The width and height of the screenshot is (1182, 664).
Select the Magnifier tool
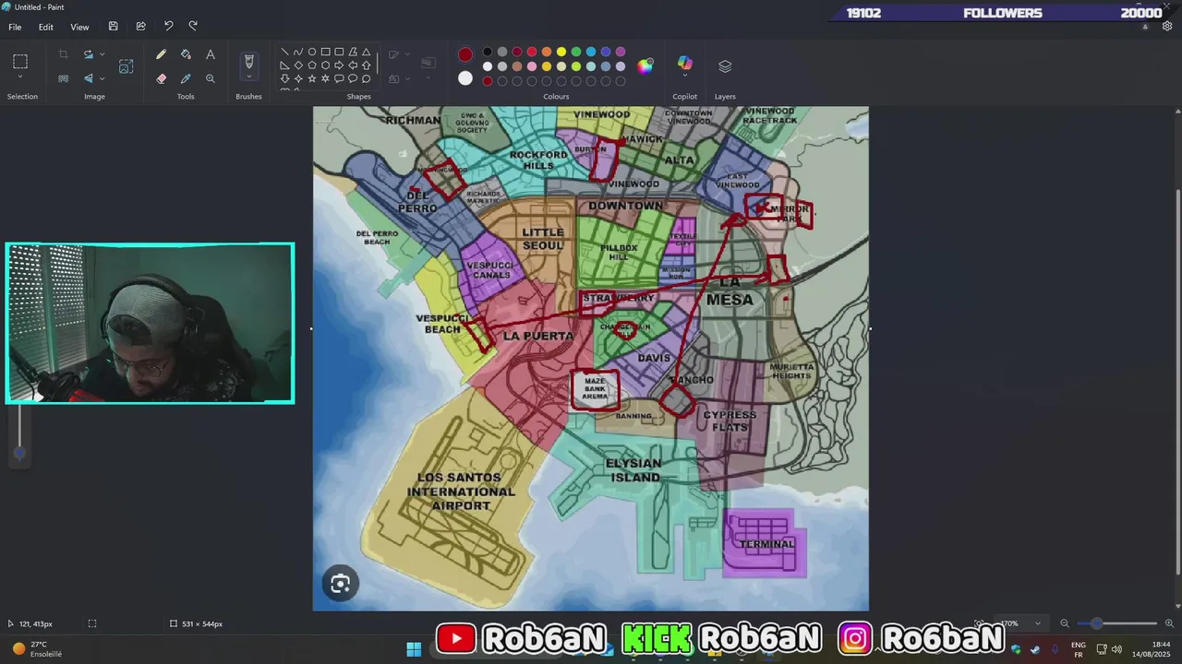pos(211,78)
